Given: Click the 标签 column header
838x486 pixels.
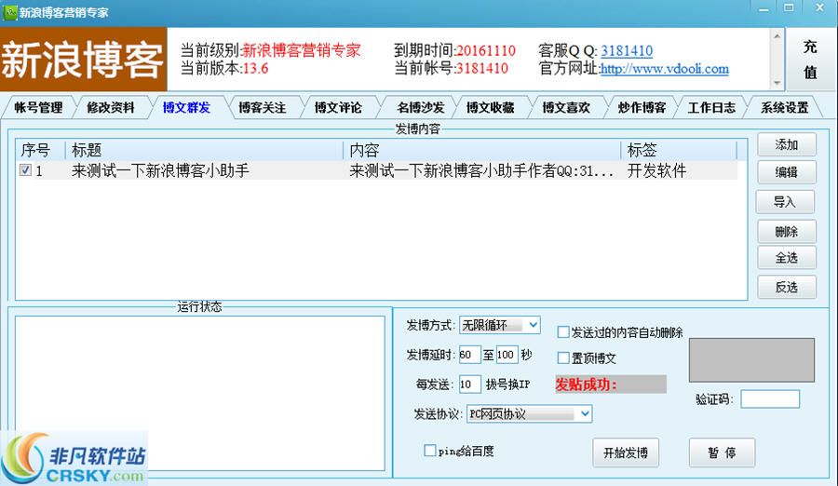Looking at the screenshot, I should pyautogui.click(x=678, y=150).
